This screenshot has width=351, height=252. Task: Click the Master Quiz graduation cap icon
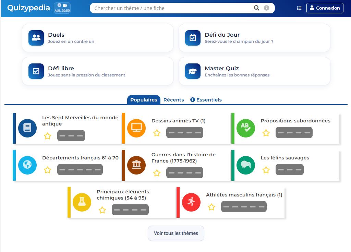(x=193, y=71)
